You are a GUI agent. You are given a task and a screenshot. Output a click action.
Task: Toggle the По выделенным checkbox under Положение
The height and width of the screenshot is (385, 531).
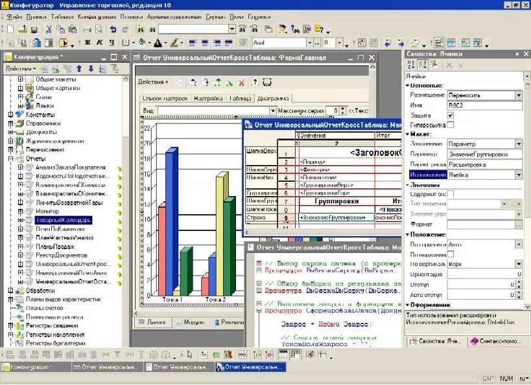coord(451,254)
